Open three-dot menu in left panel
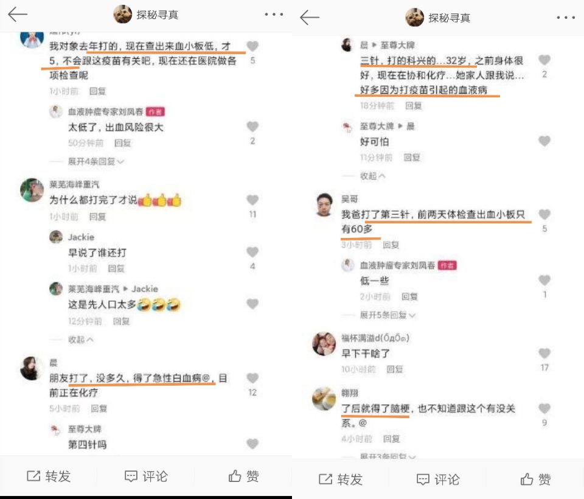 (274, 15)
